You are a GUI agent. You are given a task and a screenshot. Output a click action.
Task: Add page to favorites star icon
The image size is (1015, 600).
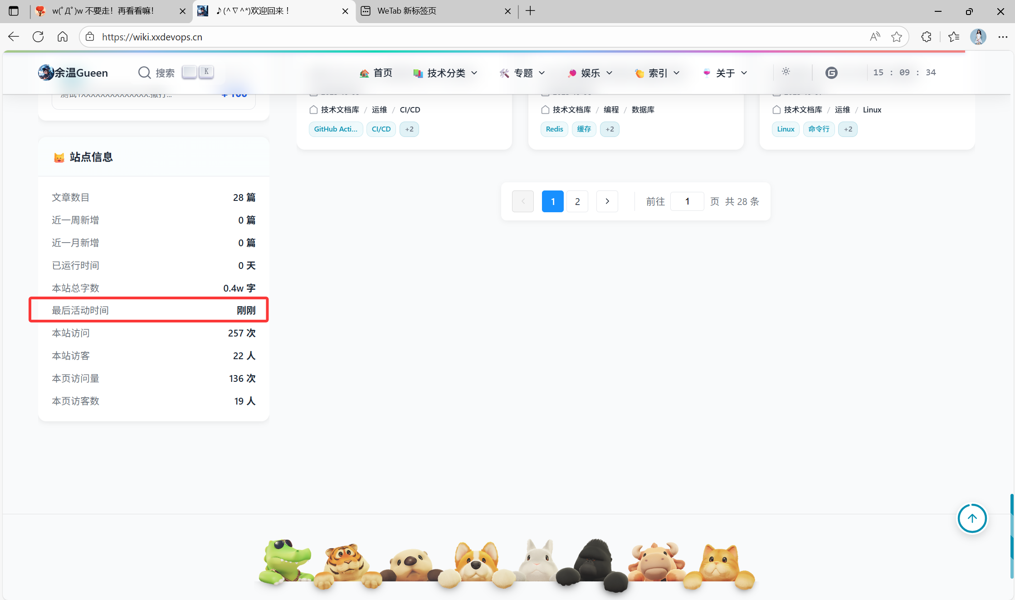point(896,37)
